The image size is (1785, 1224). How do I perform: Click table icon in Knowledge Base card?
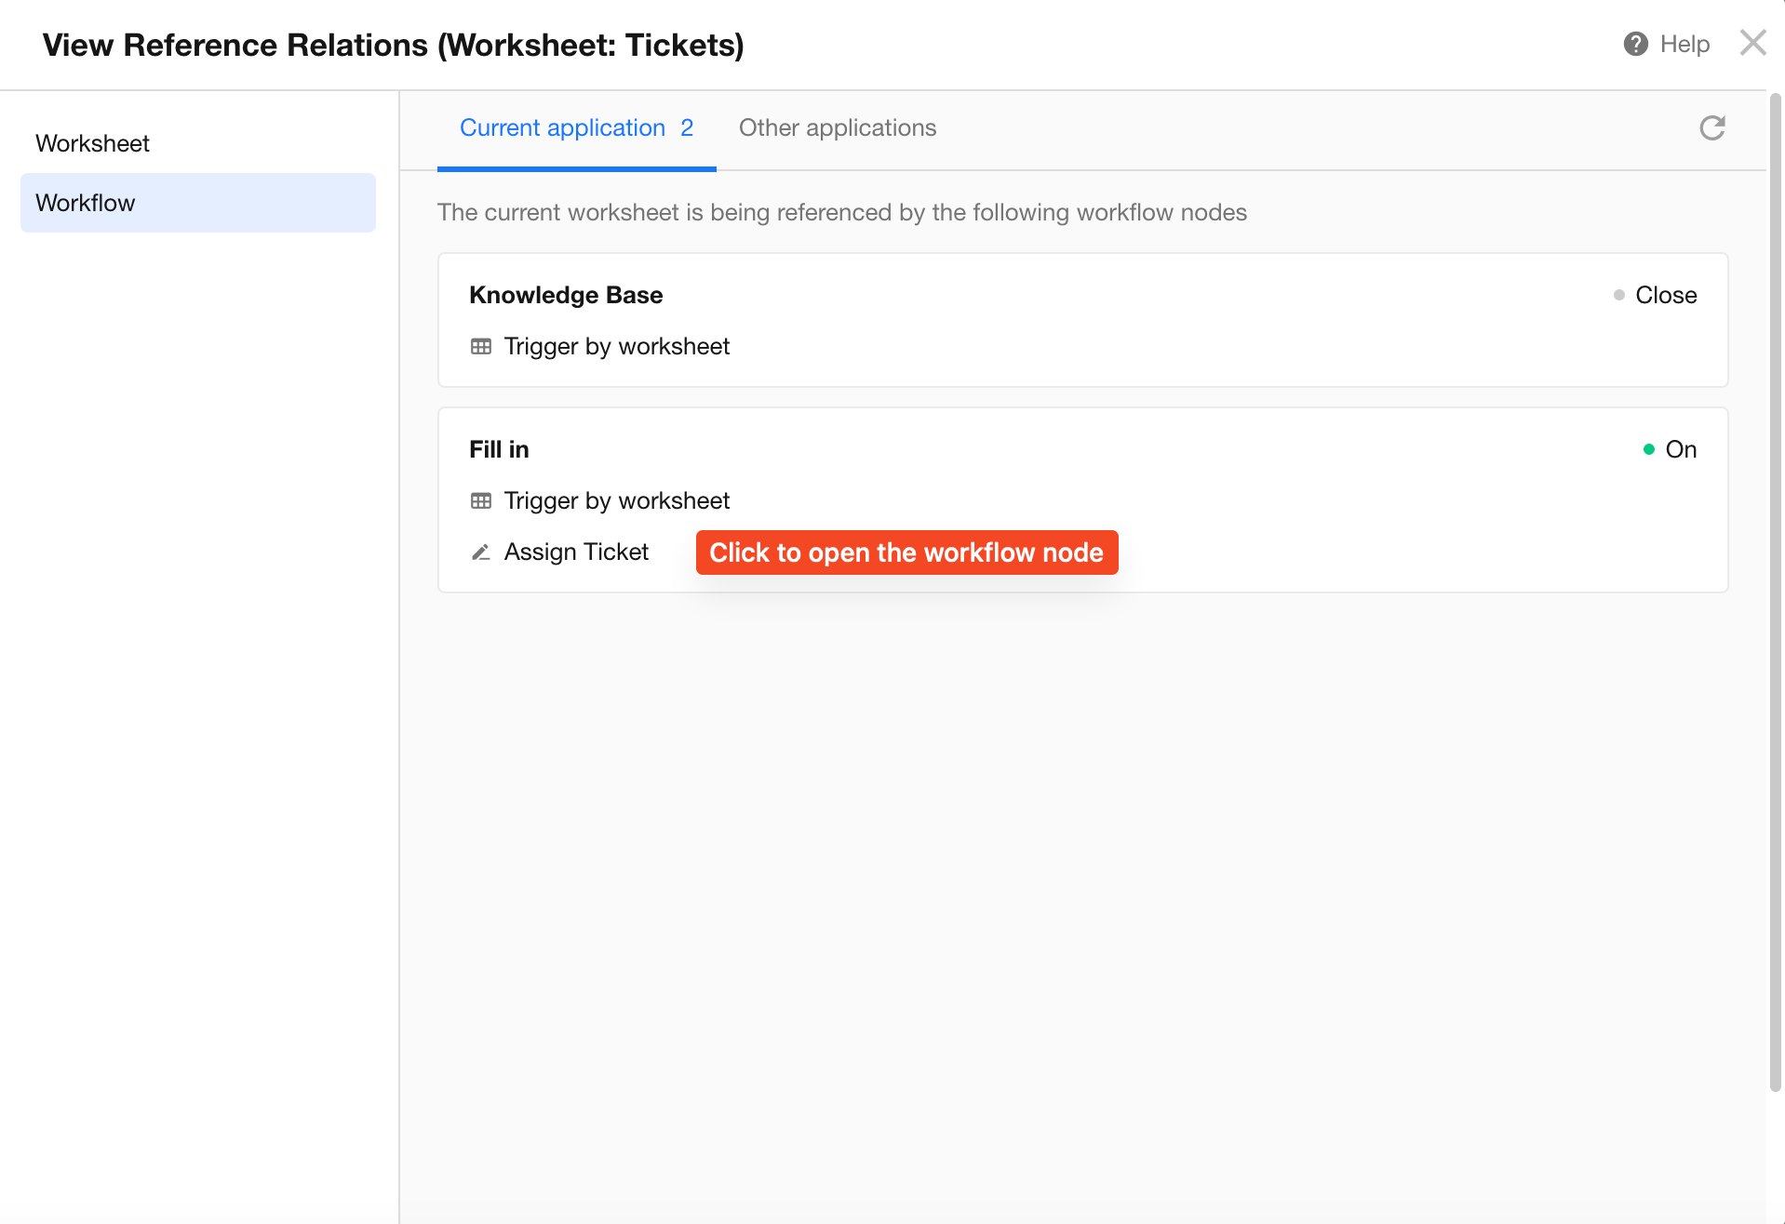[x=481, y=347]
